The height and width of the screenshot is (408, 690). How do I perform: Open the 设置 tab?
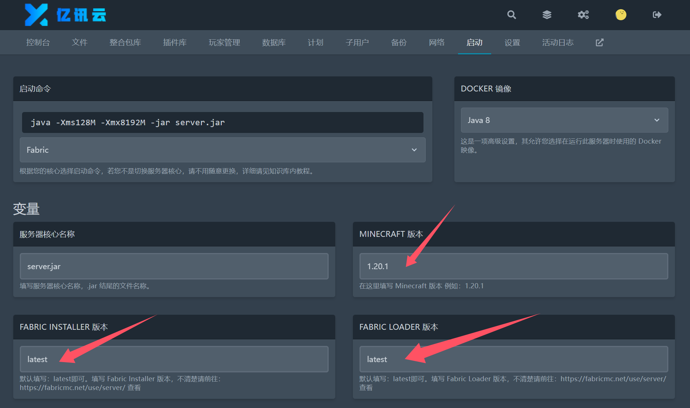512,43
